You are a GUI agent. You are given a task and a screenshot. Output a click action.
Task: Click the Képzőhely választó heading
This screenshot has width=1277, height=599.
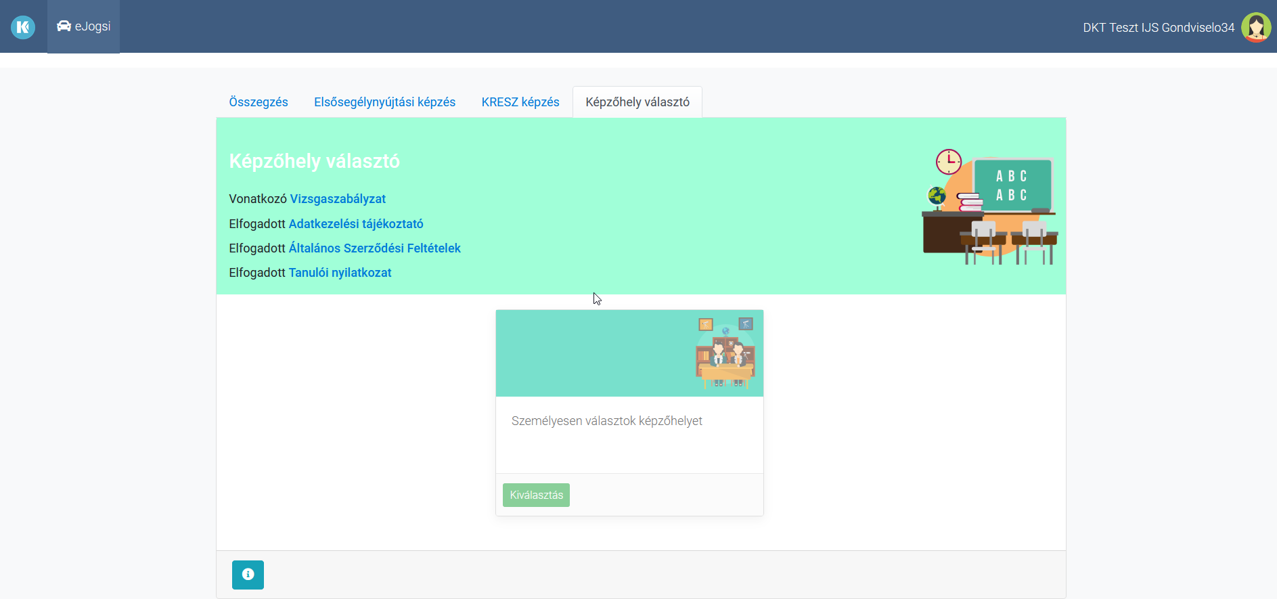point(315,161)
